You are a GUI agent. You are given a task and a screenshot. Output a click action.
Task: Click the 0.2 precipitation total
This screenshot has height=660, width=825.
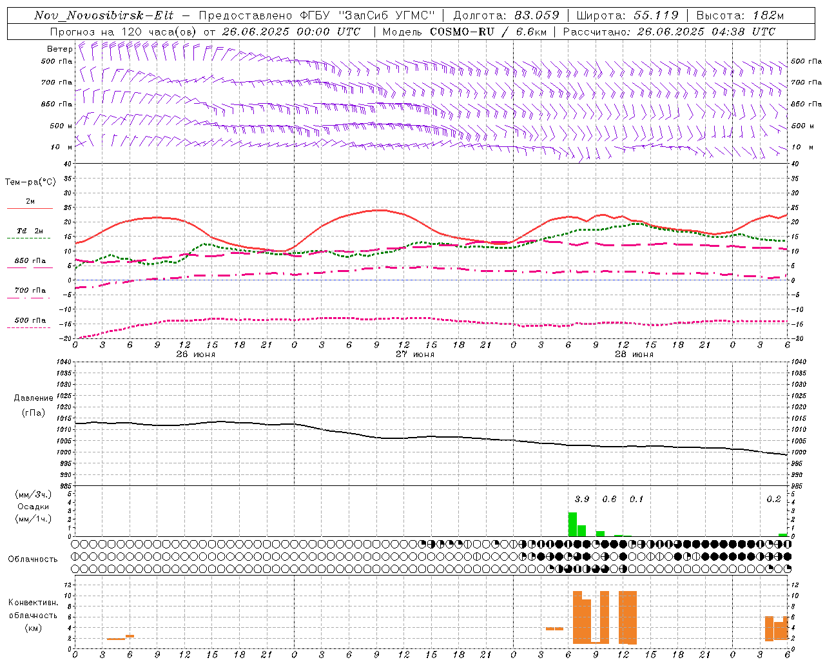click(x=773, y=499)
